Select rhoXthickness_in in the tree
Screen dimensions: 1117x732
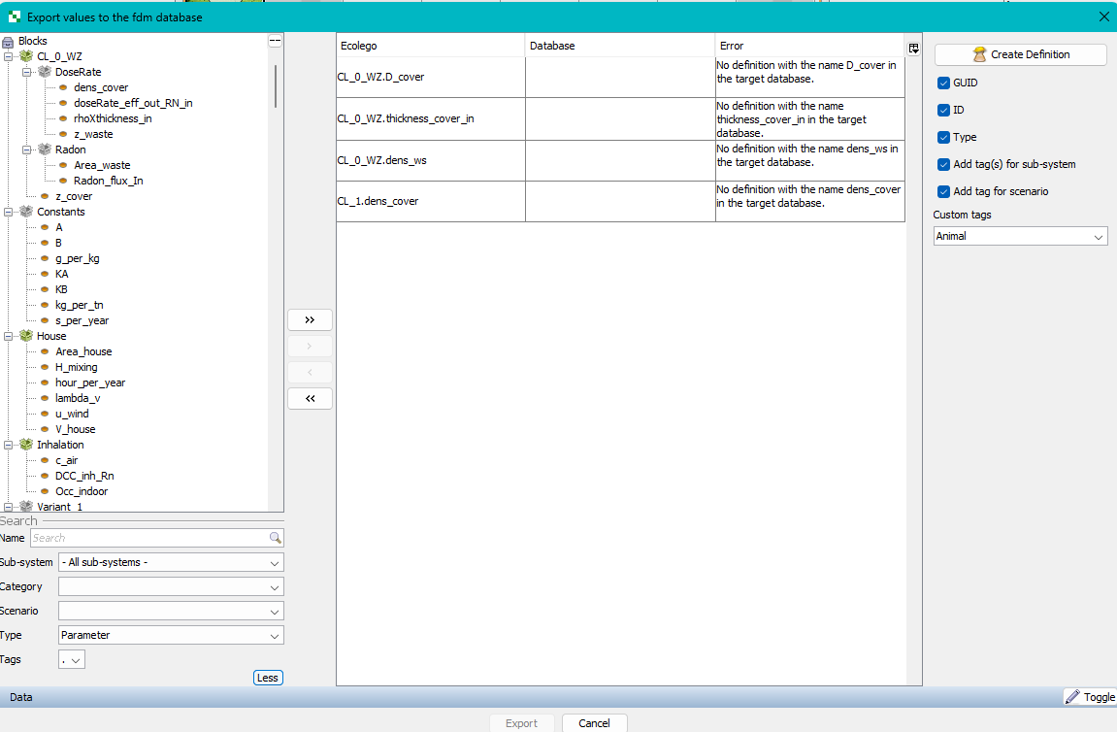coord(113,118)
